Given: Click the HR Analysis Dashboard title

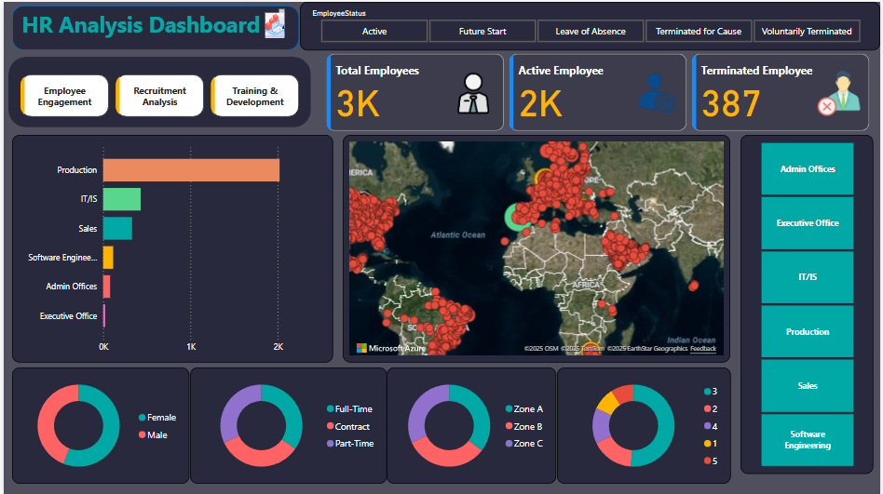Looking at the screenshot, I should tap(141, 25).
